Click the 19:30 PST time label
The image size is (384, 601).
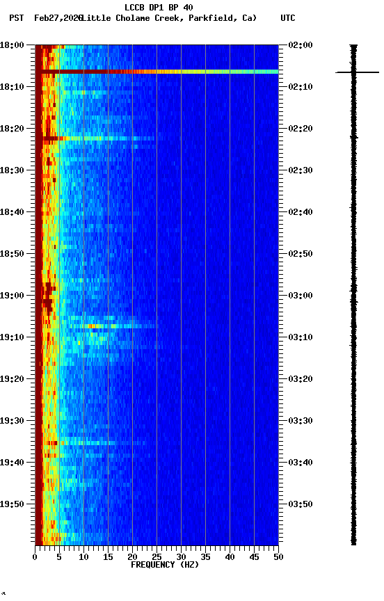pyautogui.click(x=12, y=422)
